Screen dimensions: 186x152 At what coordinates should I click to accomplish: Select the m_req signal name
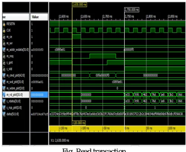[x=10, y=56]
